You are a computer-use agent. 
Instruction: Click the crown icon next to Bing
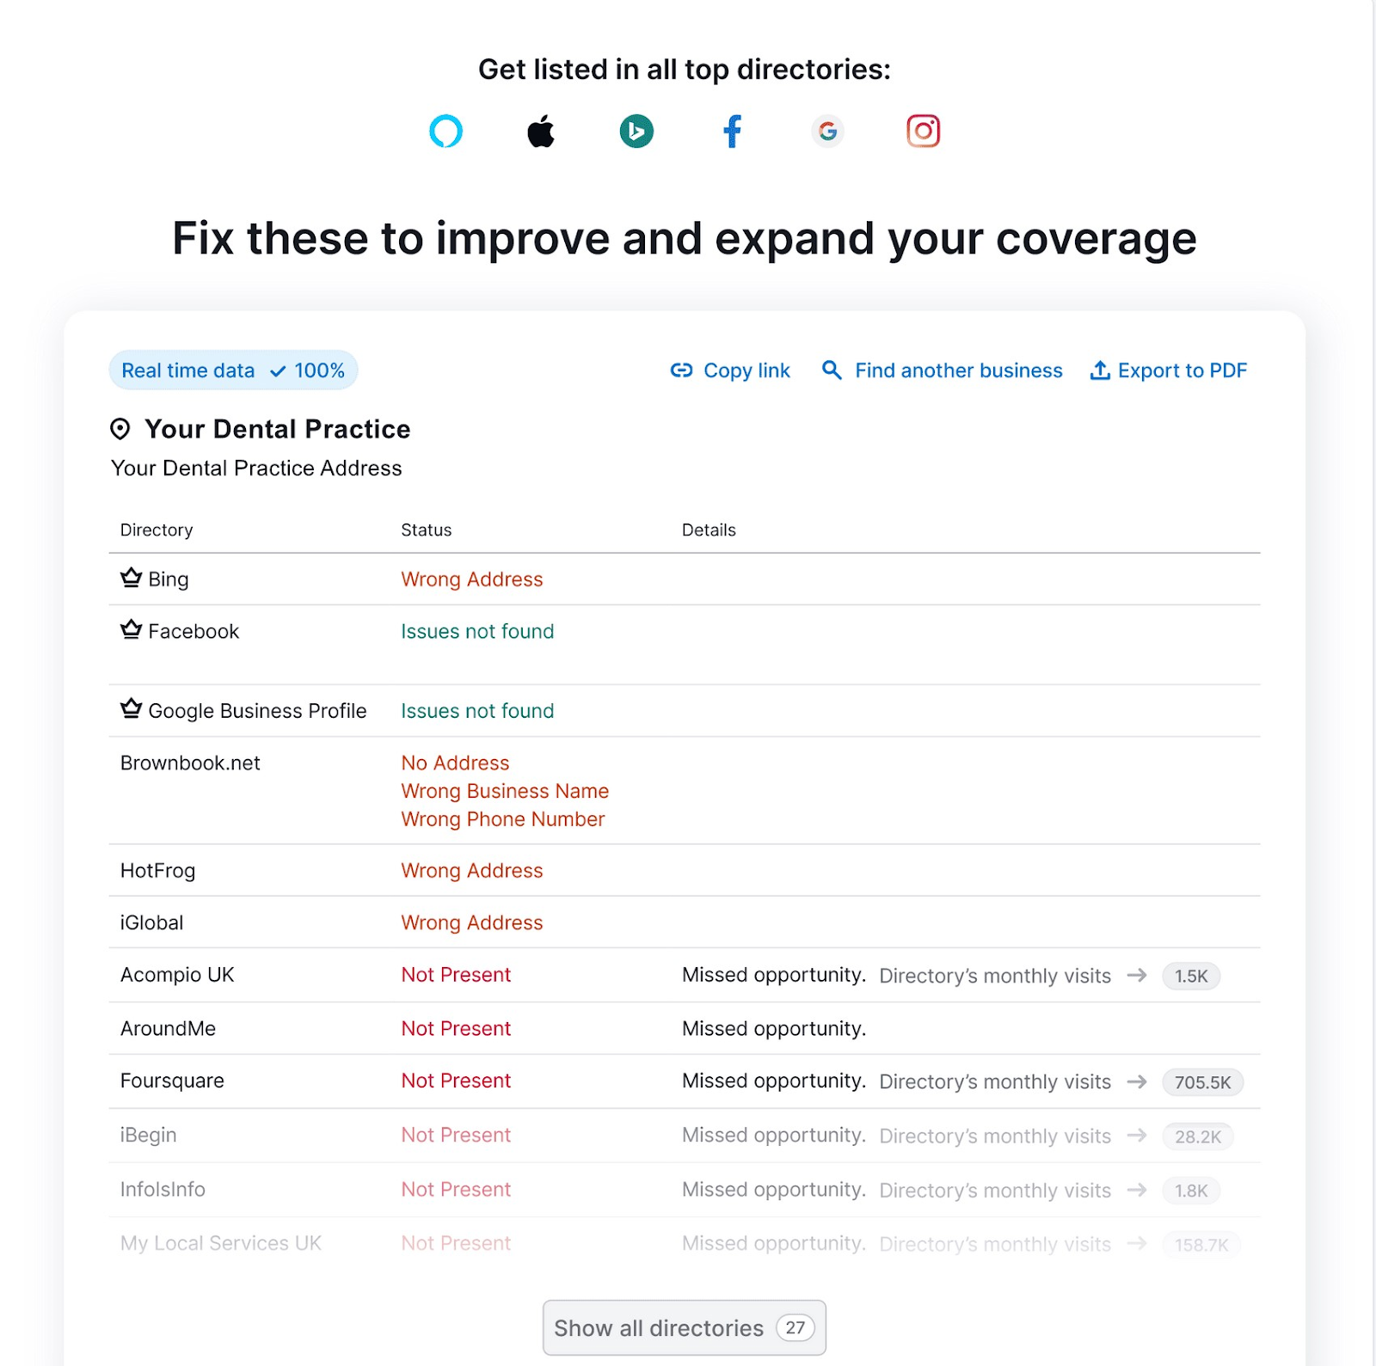(130, 577)
